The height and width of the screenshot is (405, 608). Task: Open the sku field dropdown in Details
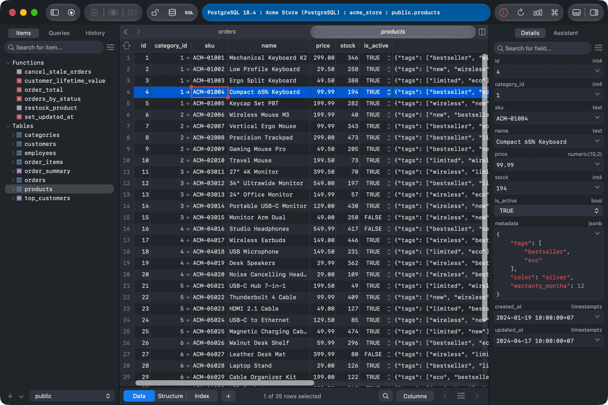coord(597,118)
